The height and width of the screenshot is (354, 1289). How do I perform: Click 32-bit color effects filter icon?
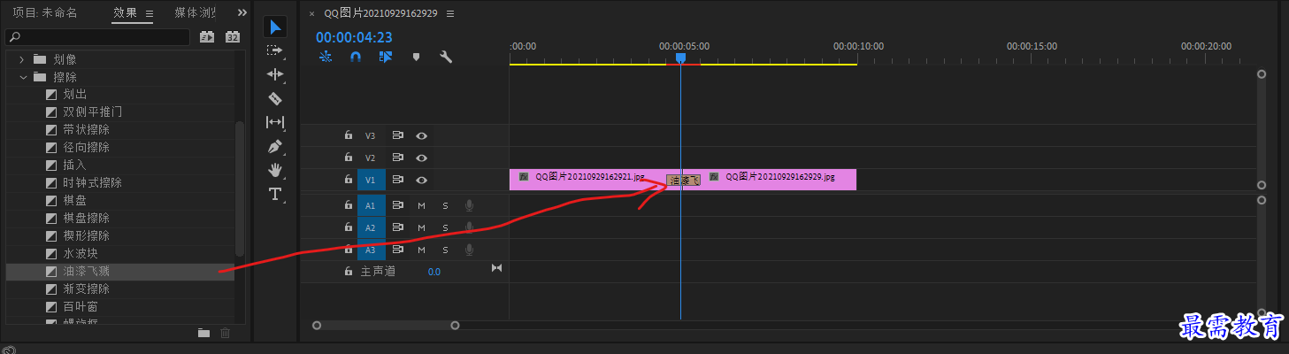(233, 37)
